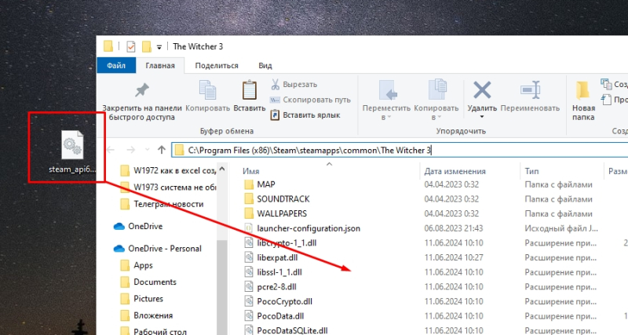Switch to the Вид ribbon tab
The image size is (628, 335).
pos(265,66)
